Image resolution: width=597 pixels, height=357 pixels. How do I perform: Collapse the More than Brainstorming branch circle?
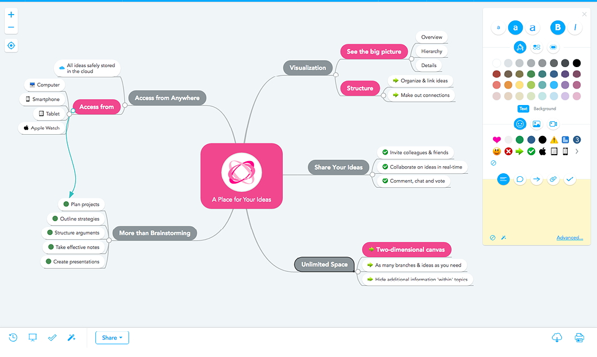click(109, 240)
